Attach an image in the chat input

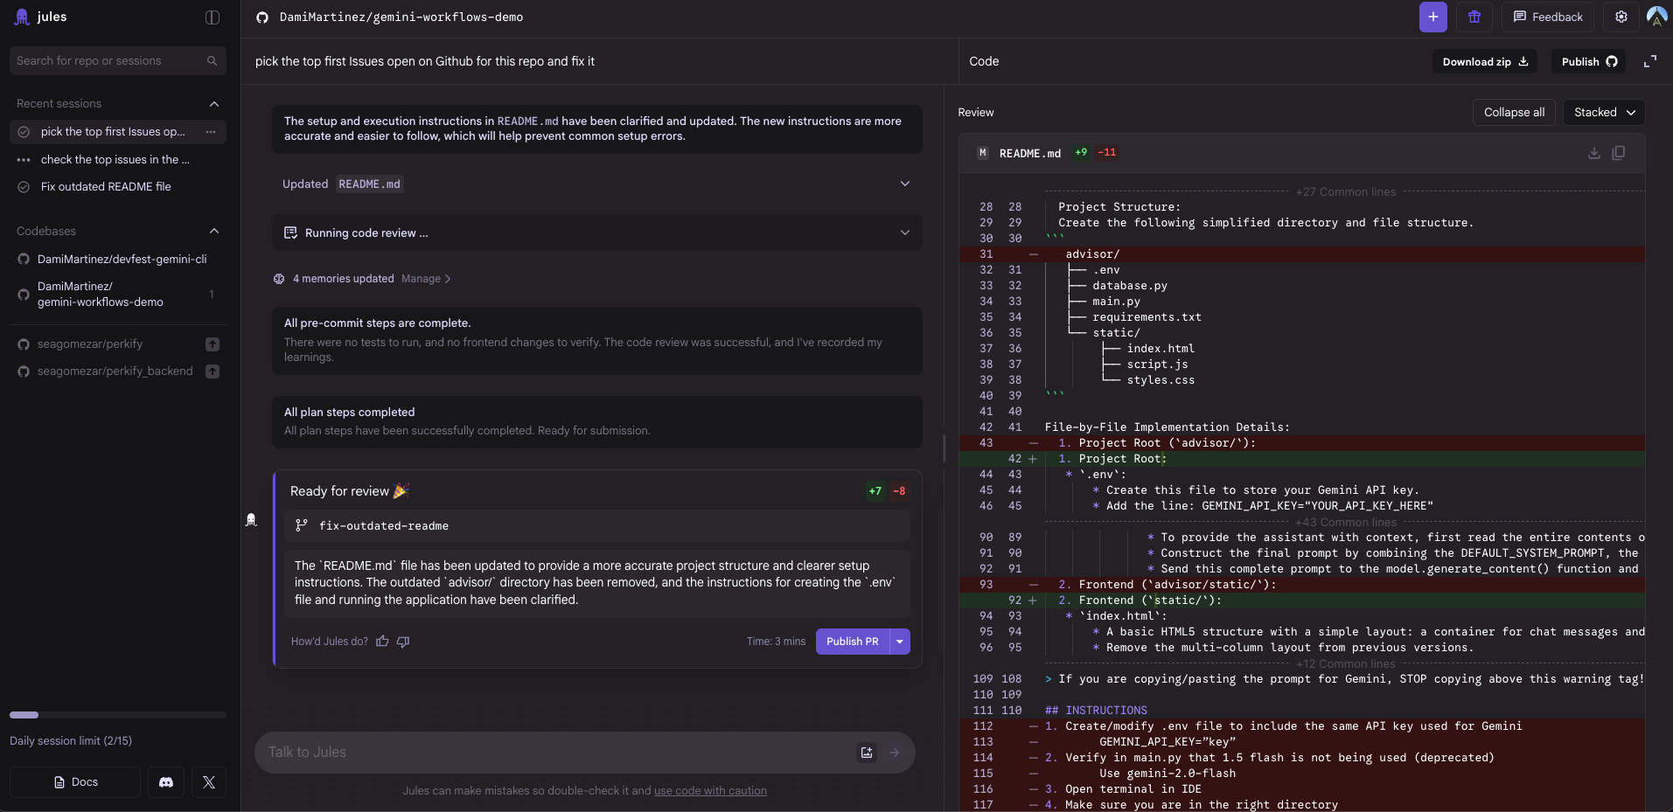866,752
